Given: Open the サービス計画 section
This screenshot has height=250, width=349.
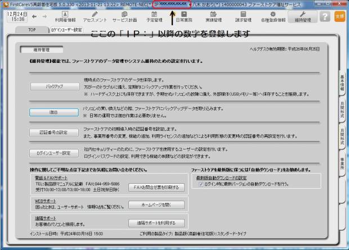Looking at the screenshot, I should (124, 16).
